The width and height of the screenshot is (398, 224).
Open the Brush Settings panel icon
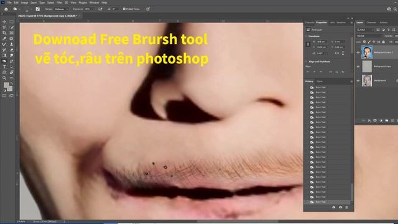click(x=37, y=9)
